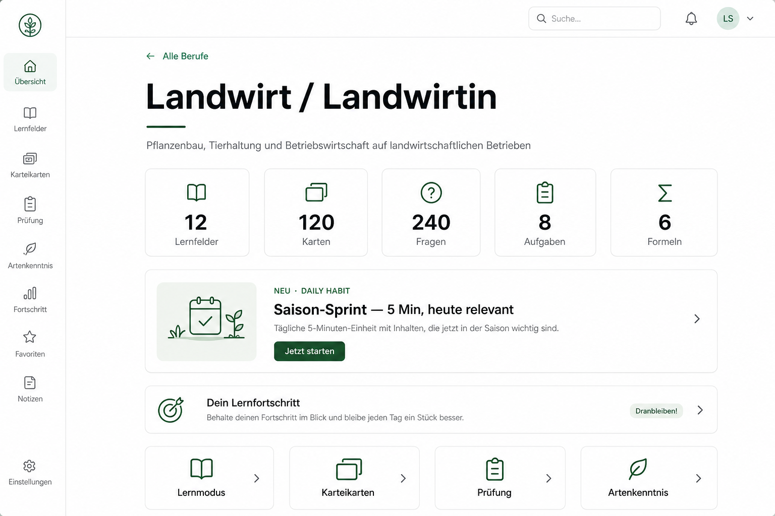
Task: Expand the LS user menu chevron
Action: (750, 19)
